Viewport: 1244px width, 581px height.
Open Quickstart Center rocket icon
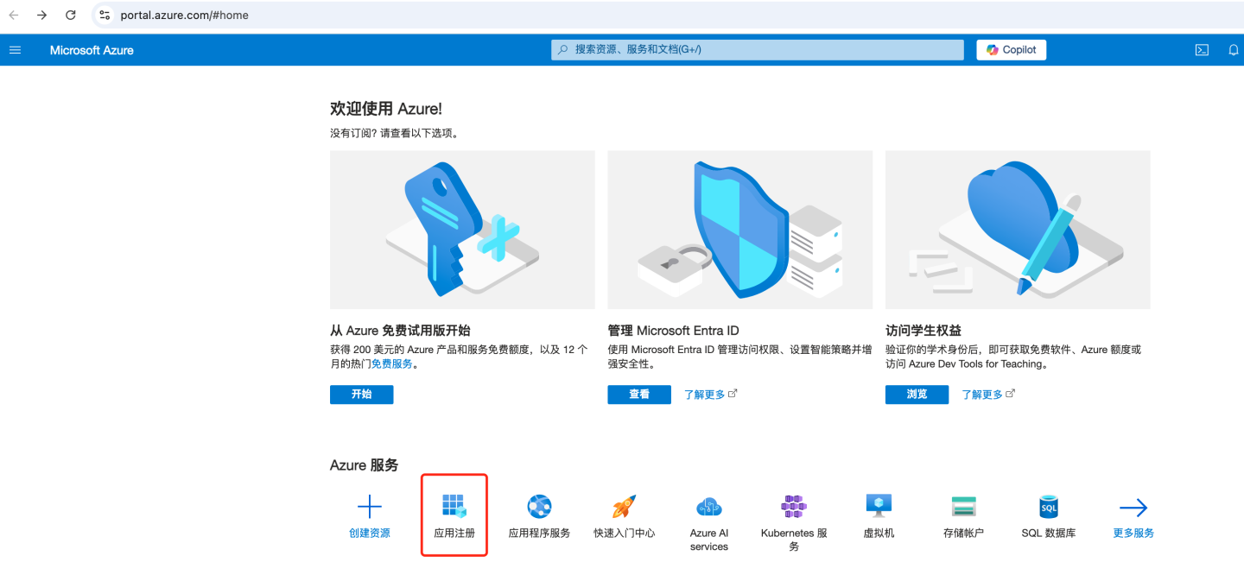pyautogui.click(x=625, y=507)
